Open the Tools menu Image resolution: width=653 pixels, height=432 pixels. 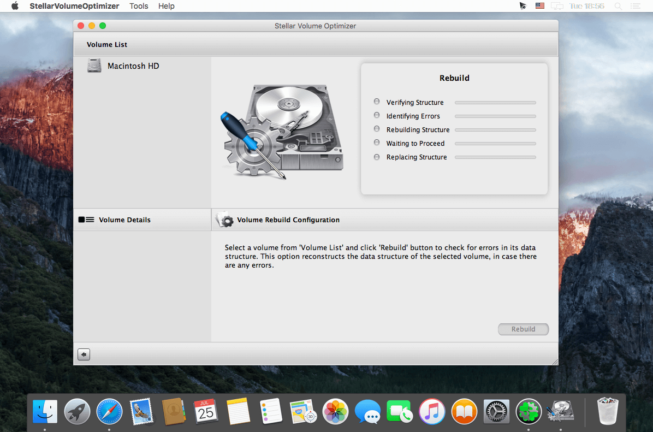(139, 6)
